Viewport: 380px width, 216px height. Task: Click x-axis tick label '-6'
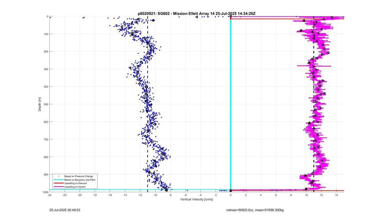[185, 195]
